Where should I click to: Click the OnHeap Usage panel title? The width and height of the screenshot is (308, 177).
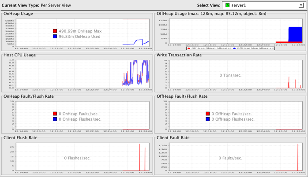[x=18, y=14]
